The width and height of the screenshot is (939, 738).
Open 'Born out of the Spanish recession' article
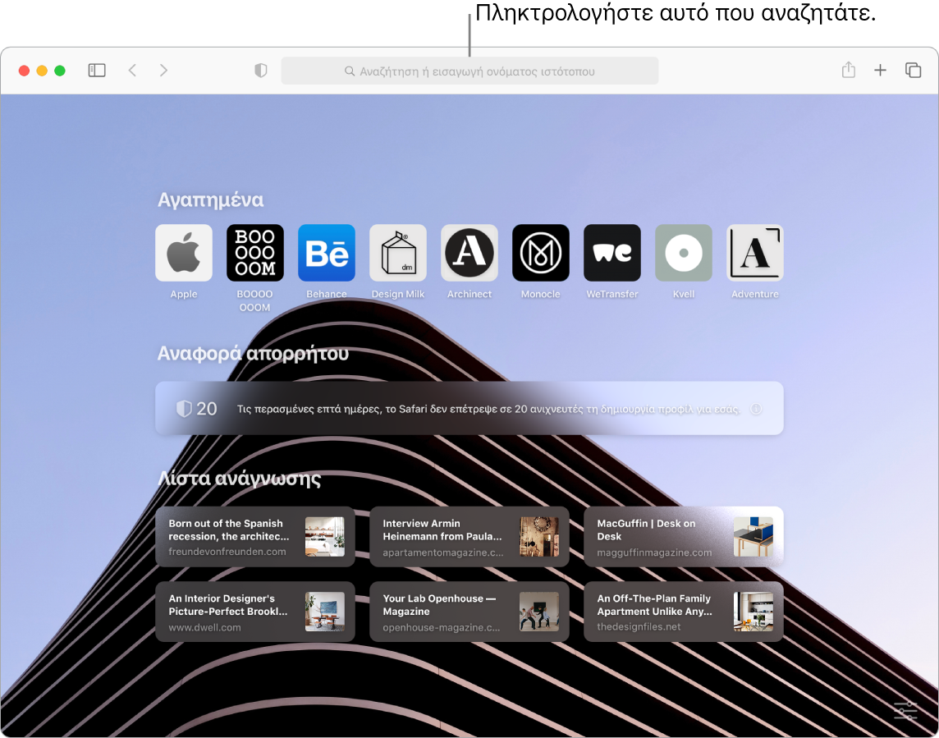click(x=255, y=537)
